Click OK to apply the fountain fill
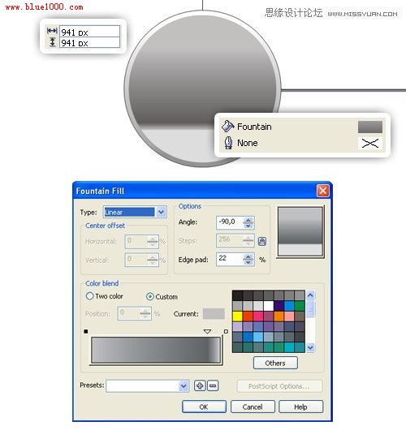The image size is (406, 439). (x=204, y=407)
